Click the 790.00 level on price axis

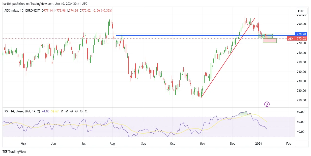(301, 24)
